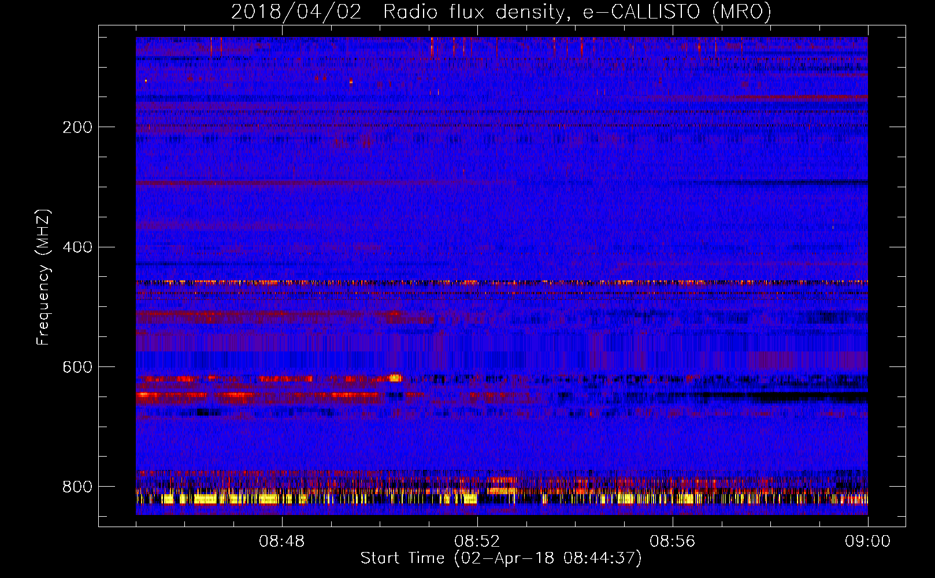
Task: Click the 200 frequency tick label
Action: [77, 127]
